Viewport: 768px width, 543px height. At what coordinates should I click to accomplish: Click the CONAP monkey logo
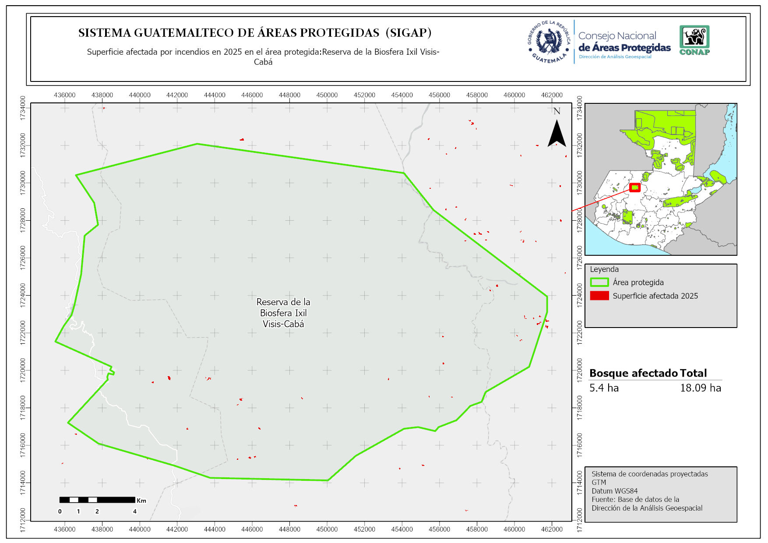click(694, 38)
